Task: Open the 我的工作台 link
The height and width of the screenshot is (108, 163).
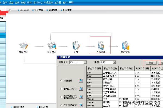Action: click(x=17, y=107)
